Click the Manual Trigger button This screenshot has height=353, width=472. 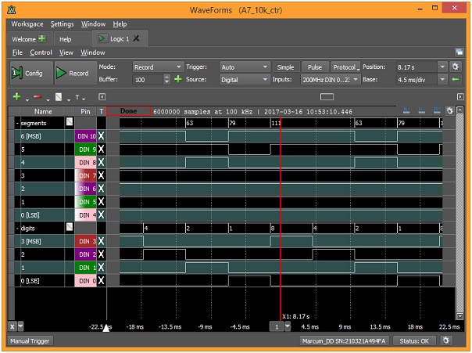30,341
